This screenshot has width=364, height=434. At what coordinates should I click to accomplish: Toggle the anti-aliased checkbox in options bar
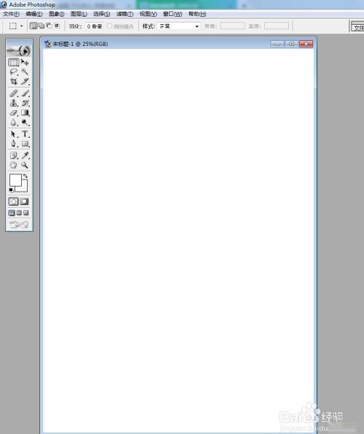(109, 26)
